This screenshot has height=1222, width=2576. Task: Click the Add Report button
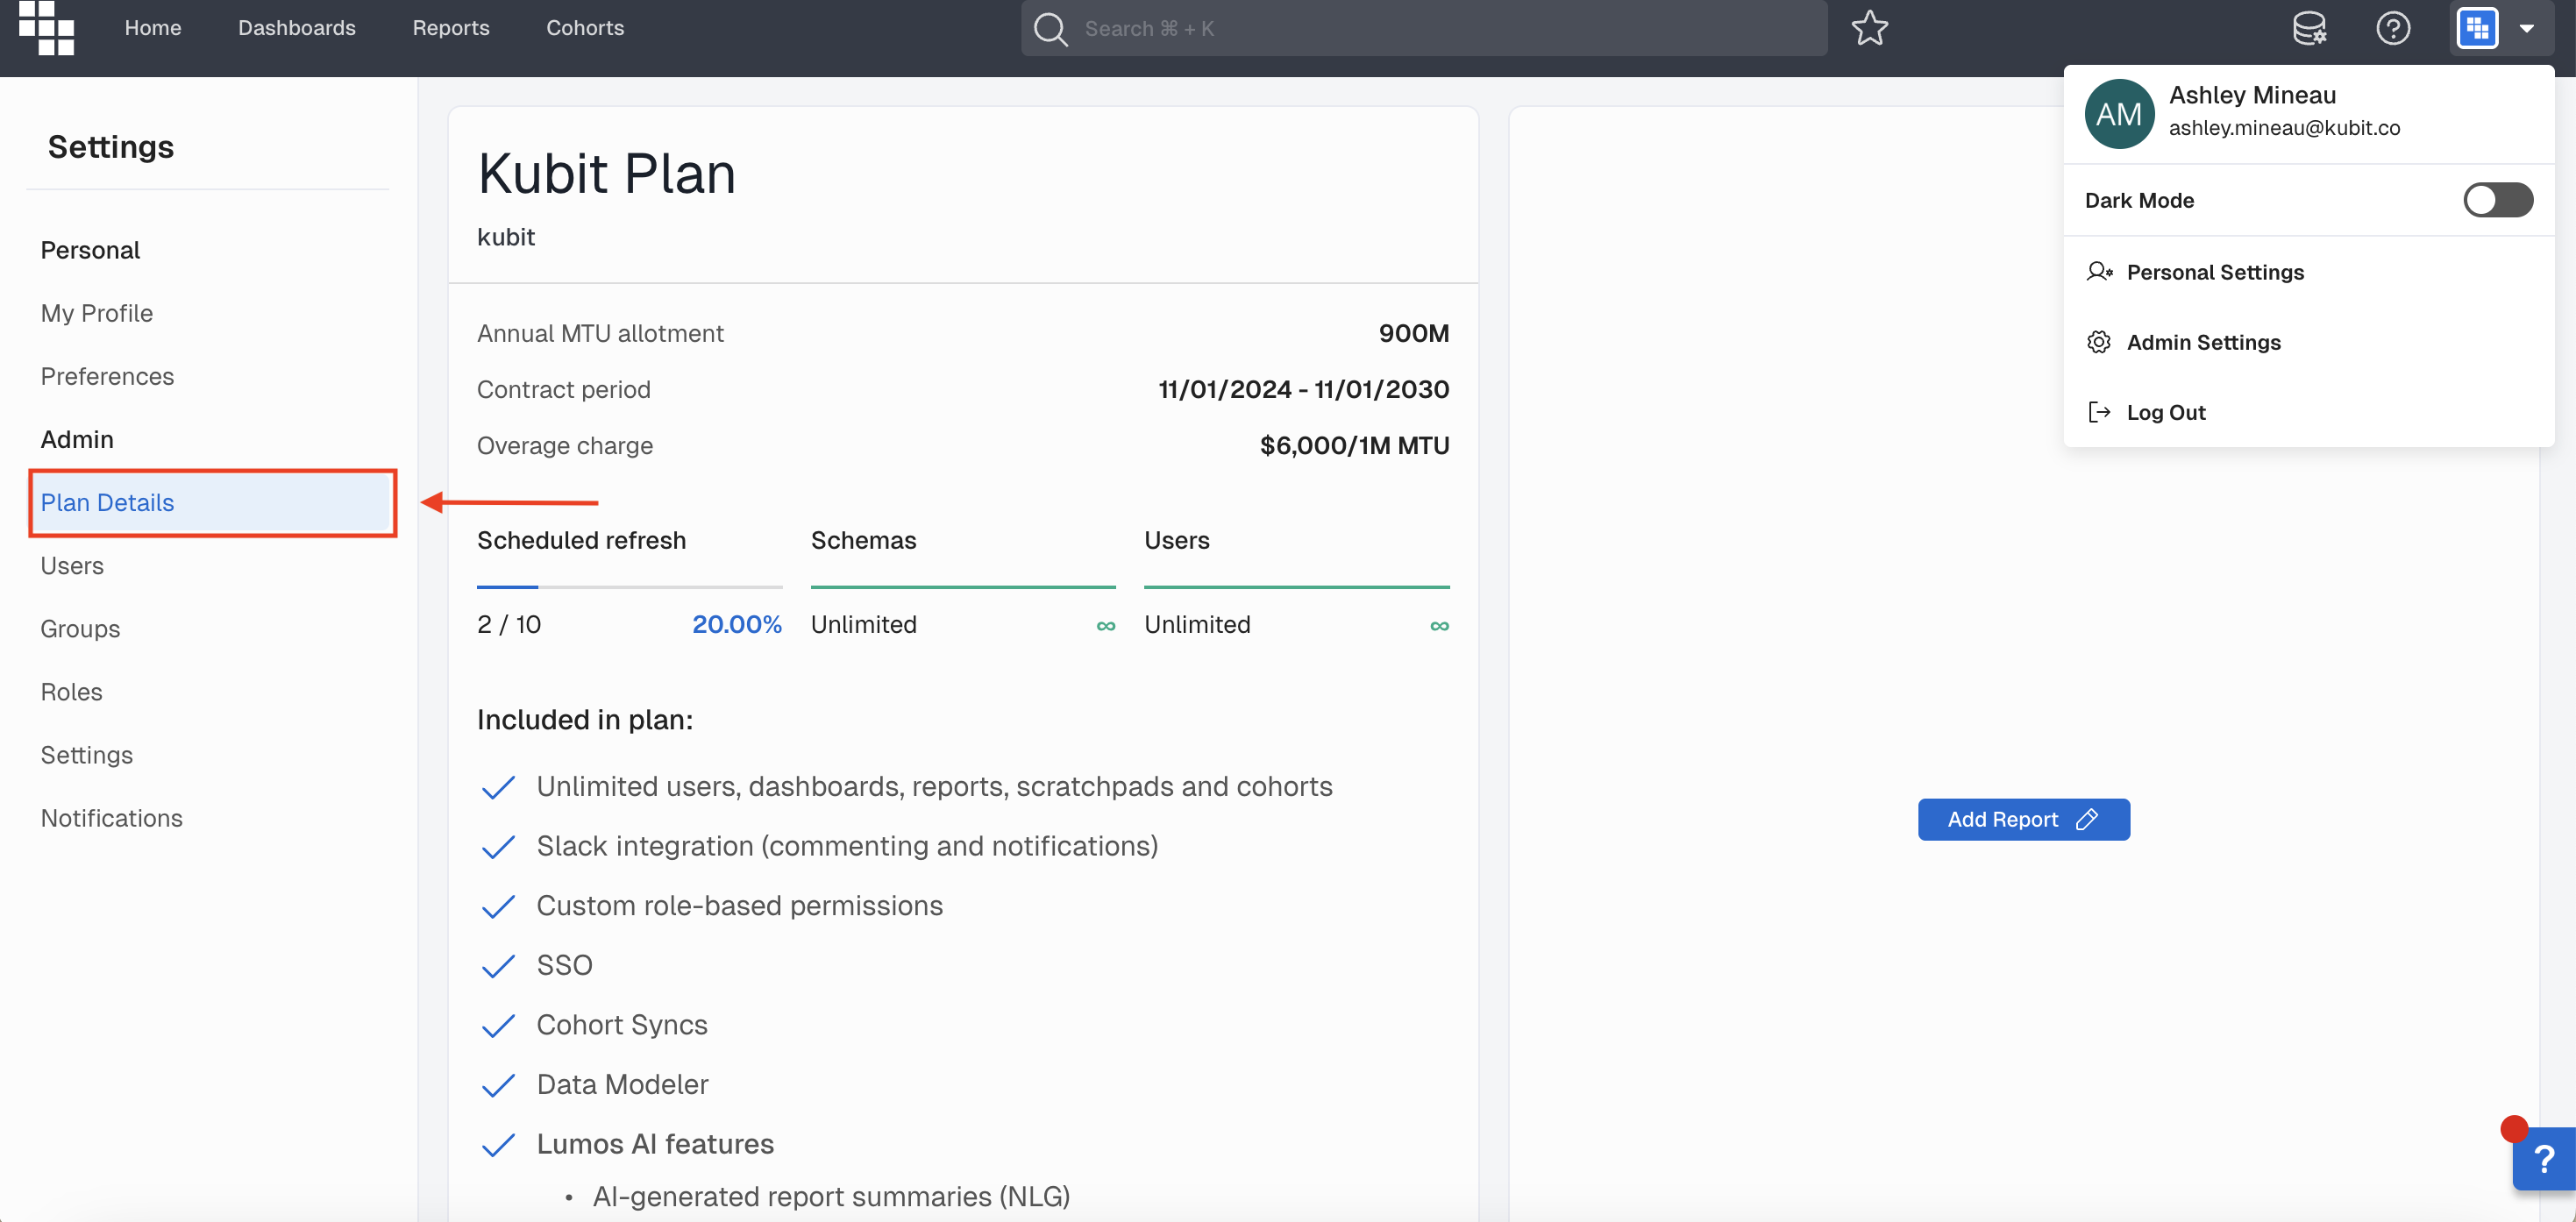pyautogui.click(x=2023, y=819)
